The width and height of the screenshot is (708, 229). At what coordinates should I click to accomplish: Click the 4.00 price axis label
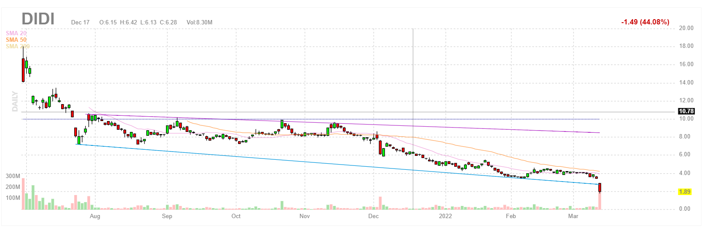click(684, 173)
